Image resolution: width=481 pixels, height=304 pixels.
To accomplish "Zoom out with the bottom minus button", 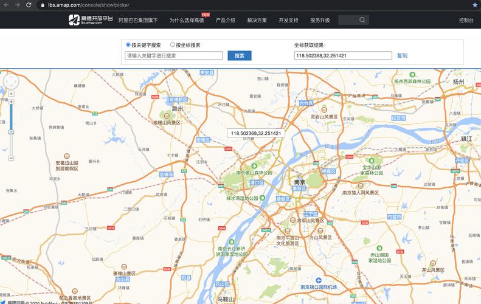I will [11, 158].
